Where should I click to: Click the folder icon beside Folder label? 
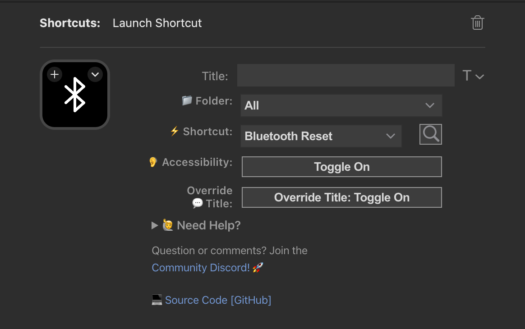pyautogui.click(x=187, y=101)
